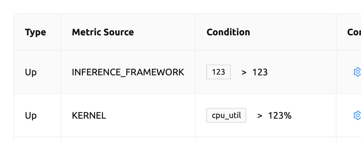361x142 pixels.
Task: Click greater-than operator in the KERNEL row
Action: pyautogui.click(x=260, y=116)
